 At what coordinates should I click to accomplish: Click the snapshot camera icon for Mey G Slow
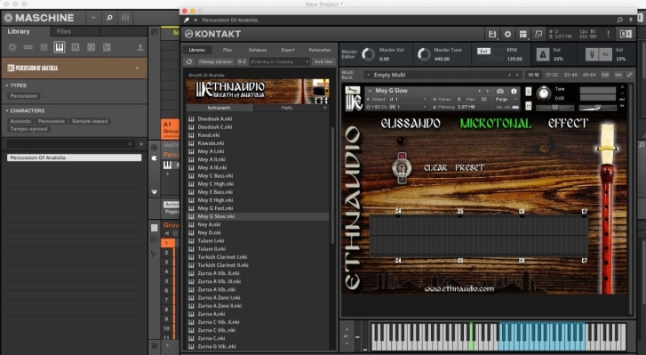[500, 91]
